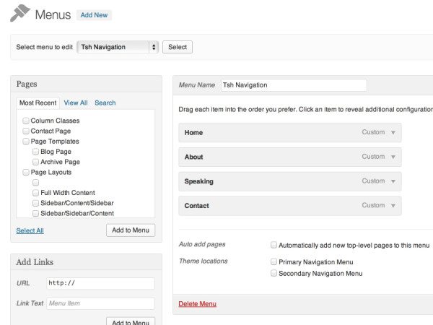
Task: Check Secondary Navigation Menu location
Action: 274,273
